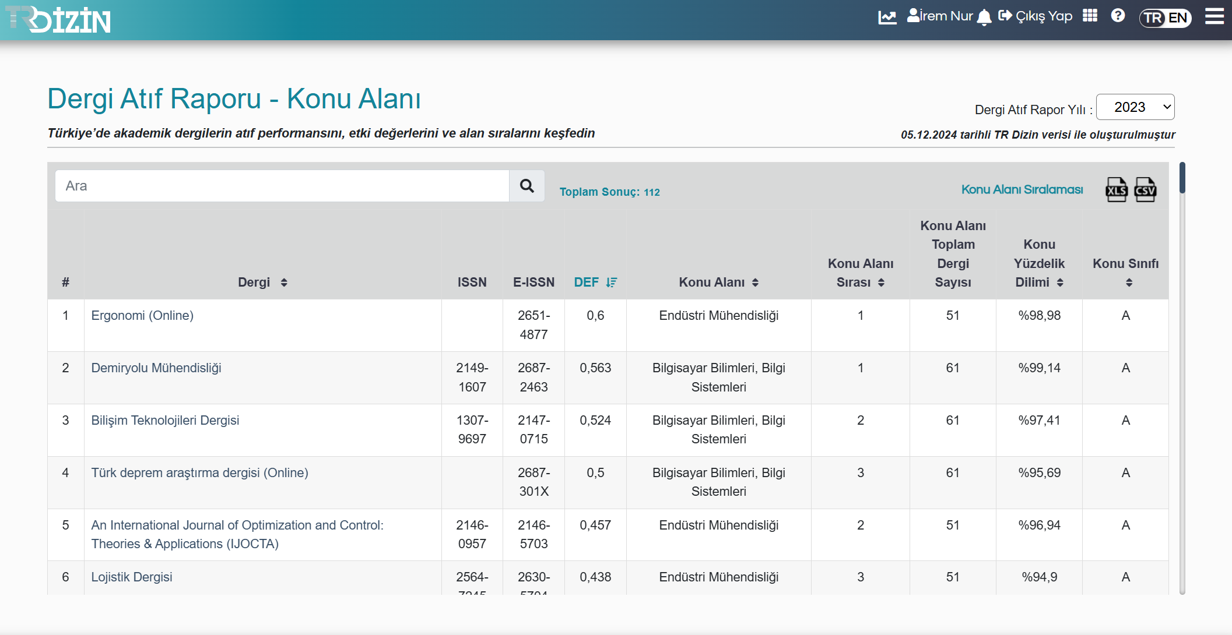This screenshot has width=1232, height=635.
Task: Open the Ergonomi (Online) journal link
Action: coord(142,316)
